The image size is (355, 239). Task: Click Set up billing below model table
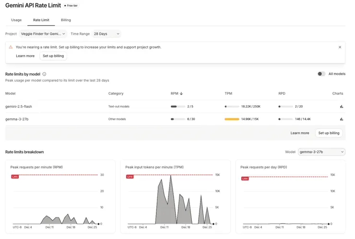[x=329, y=133]
